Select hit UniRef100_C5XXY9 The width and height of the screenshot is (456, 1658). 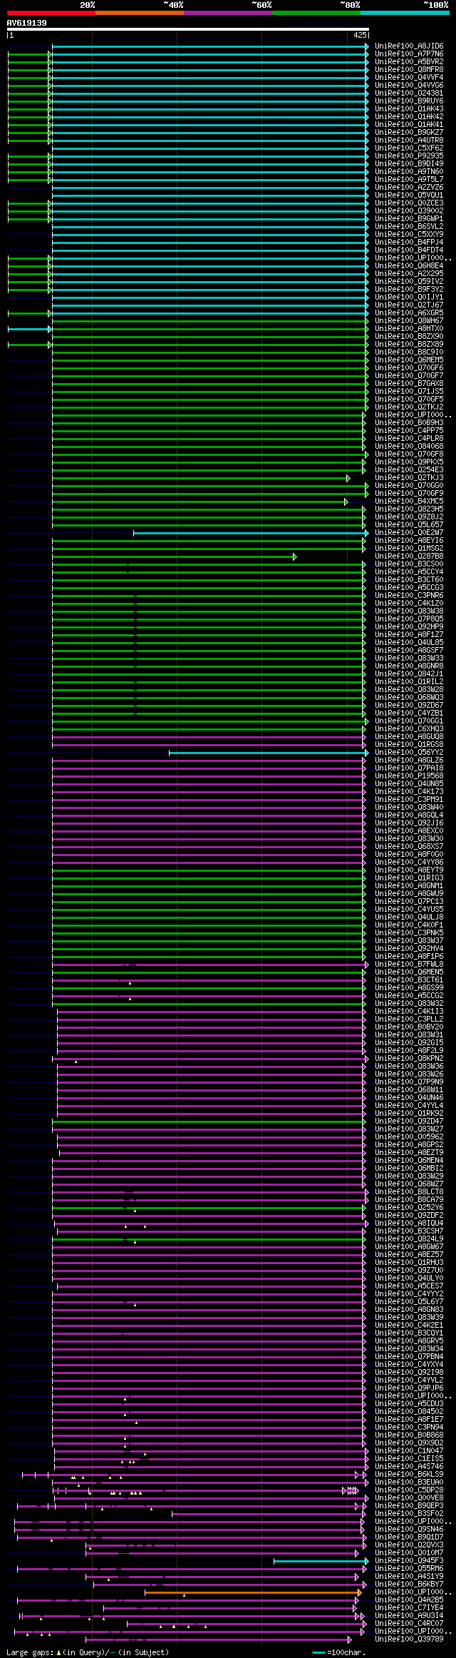click(x=409, y=235)
